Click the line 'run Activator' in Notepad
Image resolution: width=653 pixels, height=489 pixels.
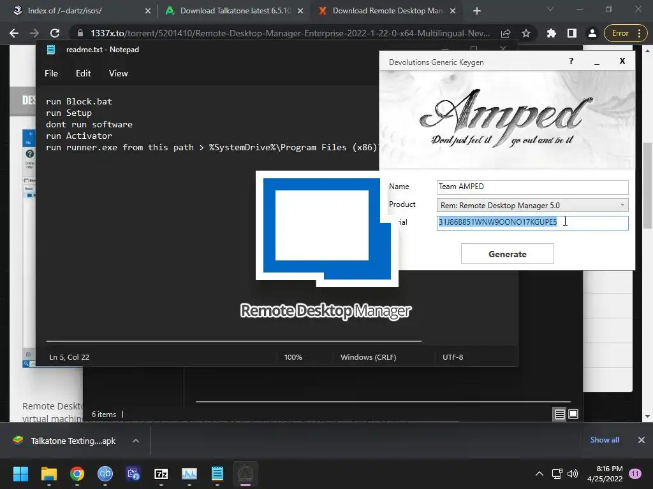(78, 136)
